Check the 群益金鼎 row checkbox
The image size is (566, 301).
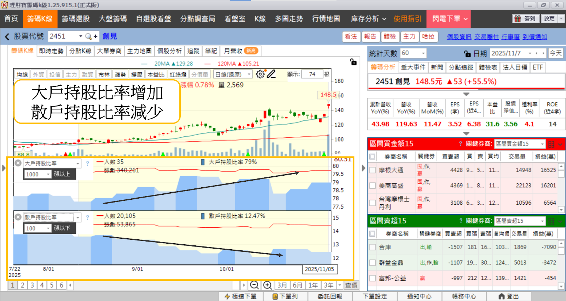372,262
